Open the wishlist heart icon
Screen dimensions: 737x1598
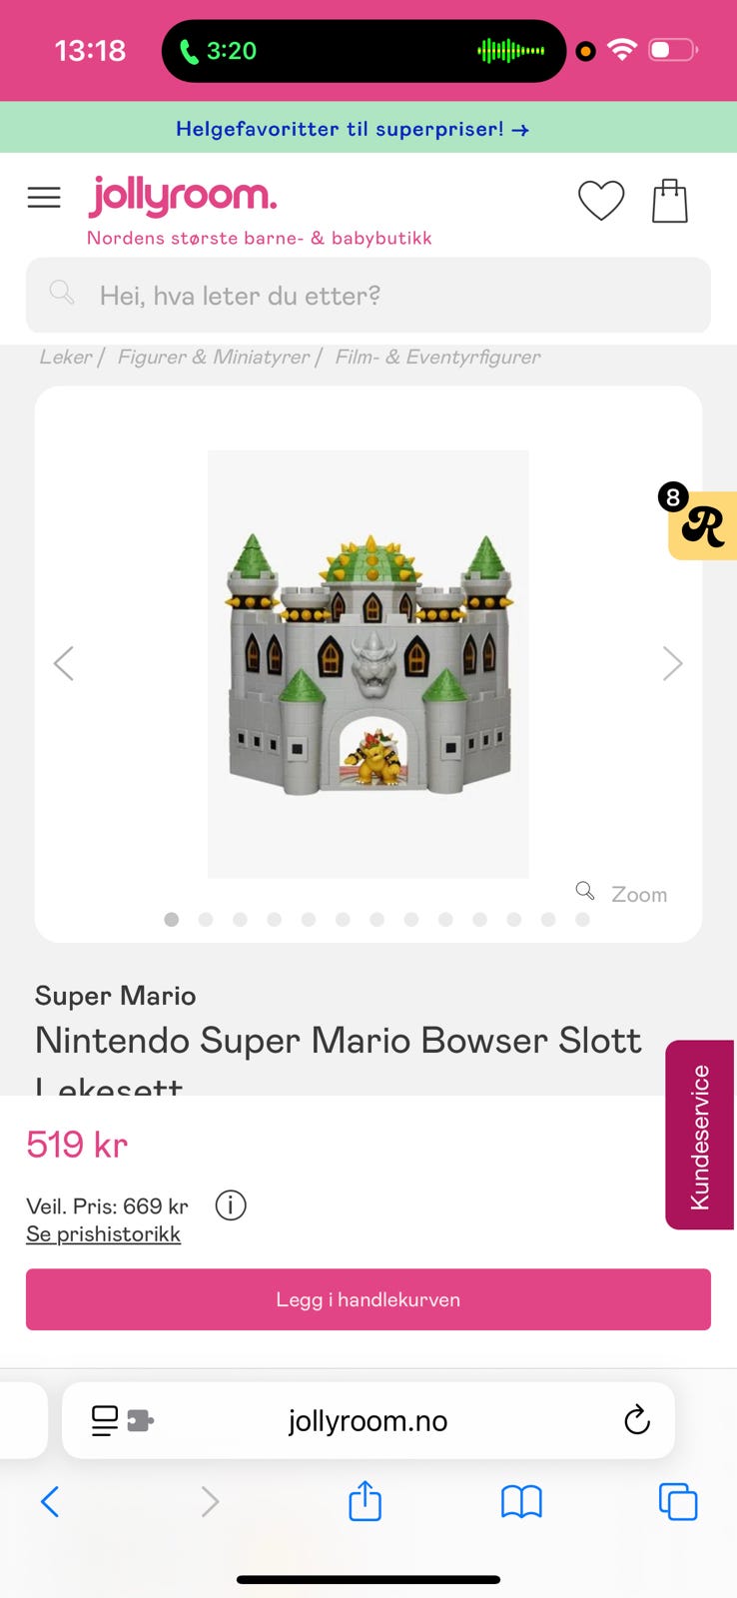coord(601,201)
